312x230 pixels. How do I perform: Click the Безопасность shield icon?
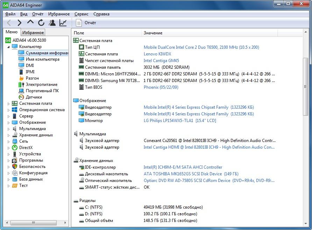click(15, 167)
